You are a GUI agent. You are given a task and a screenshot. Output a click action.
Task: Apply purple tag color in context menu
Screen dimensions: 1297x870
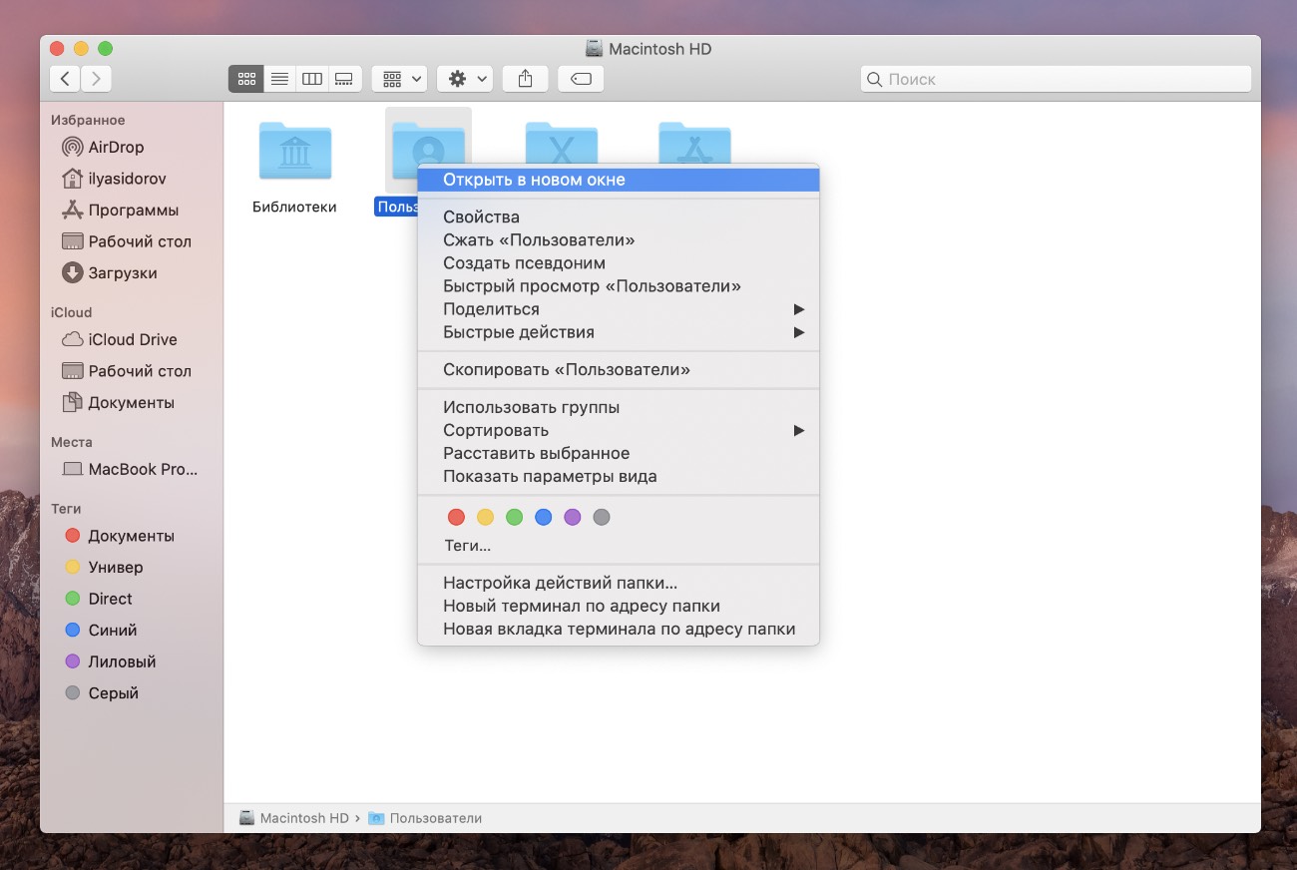pos(572,517)
